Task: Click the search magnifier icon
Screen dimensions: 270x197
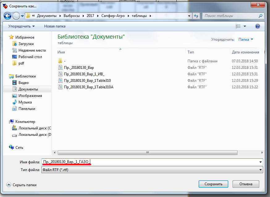Action: [260, 16]
